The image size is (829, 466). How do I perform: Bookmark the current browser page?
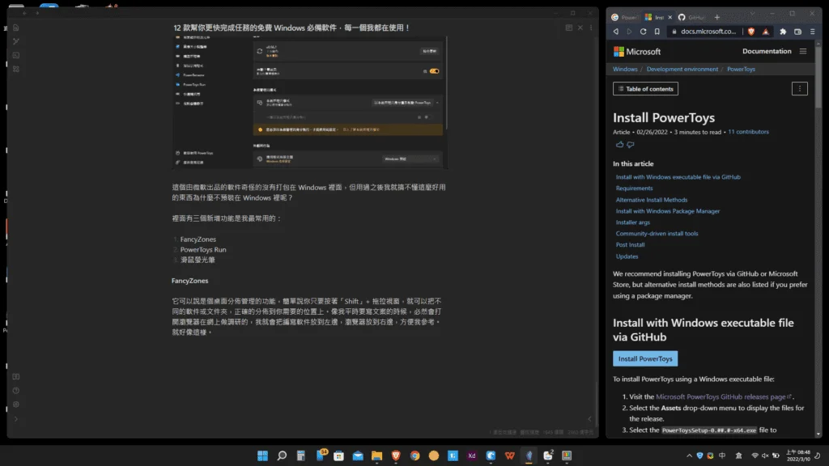657,32
